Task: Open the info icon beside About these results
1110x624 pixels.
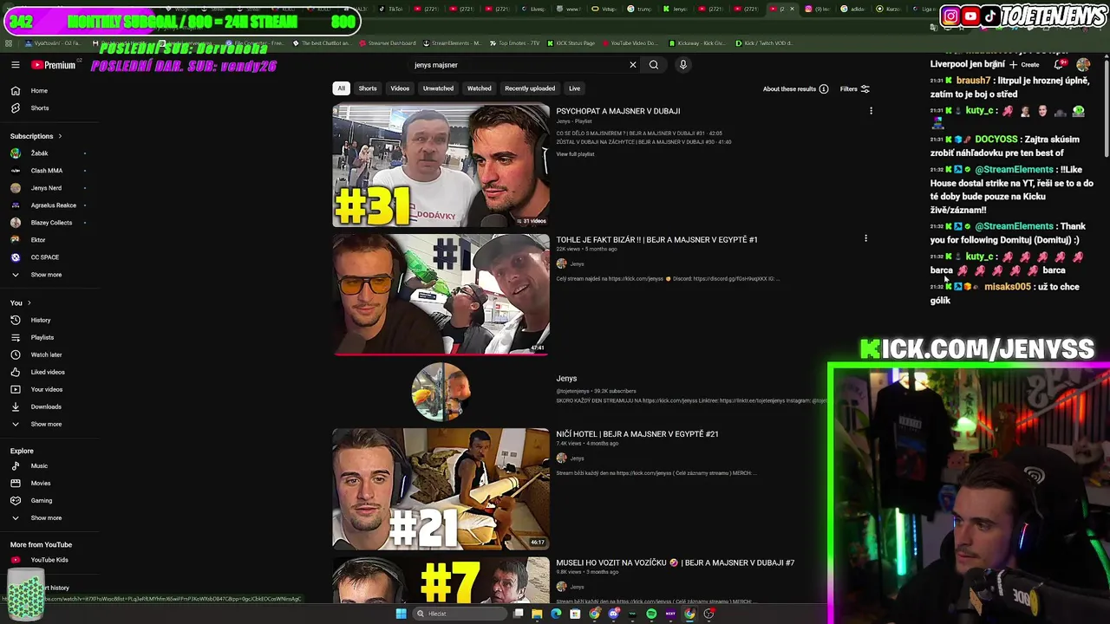Action: [824, 88]
